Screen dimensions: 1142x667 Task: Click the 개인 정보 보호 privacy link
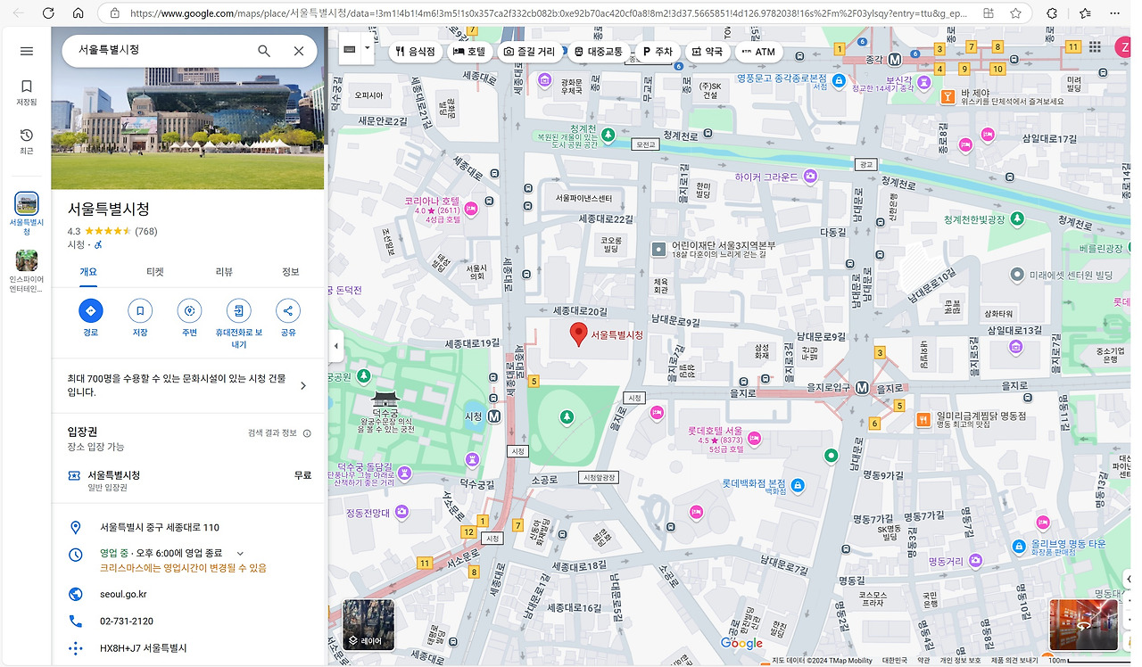pos(959,661)
